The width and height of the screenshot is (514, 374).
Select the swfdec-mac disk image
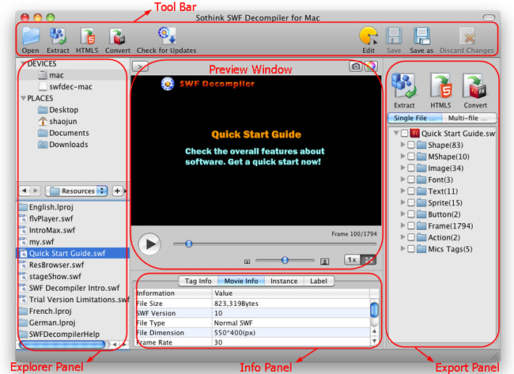(x=43, y=86)
